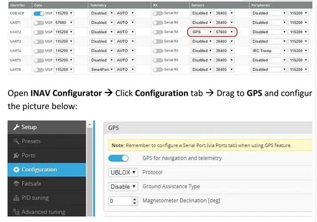This screenshot has width=317, height=222.
Task: Open USB VCP telemetry AUTO dropdown
Action: (x=125, y=13)
